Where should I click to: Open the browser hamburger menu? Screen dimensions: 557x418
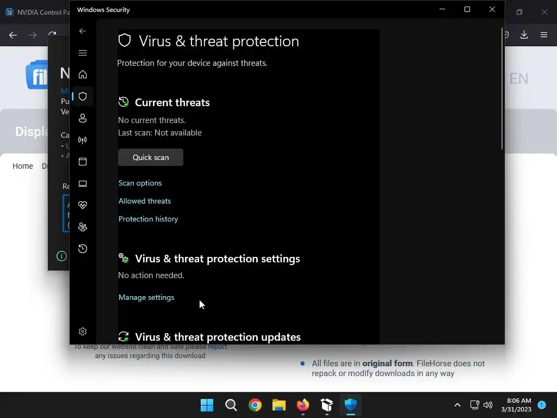(x=544, y=34)
